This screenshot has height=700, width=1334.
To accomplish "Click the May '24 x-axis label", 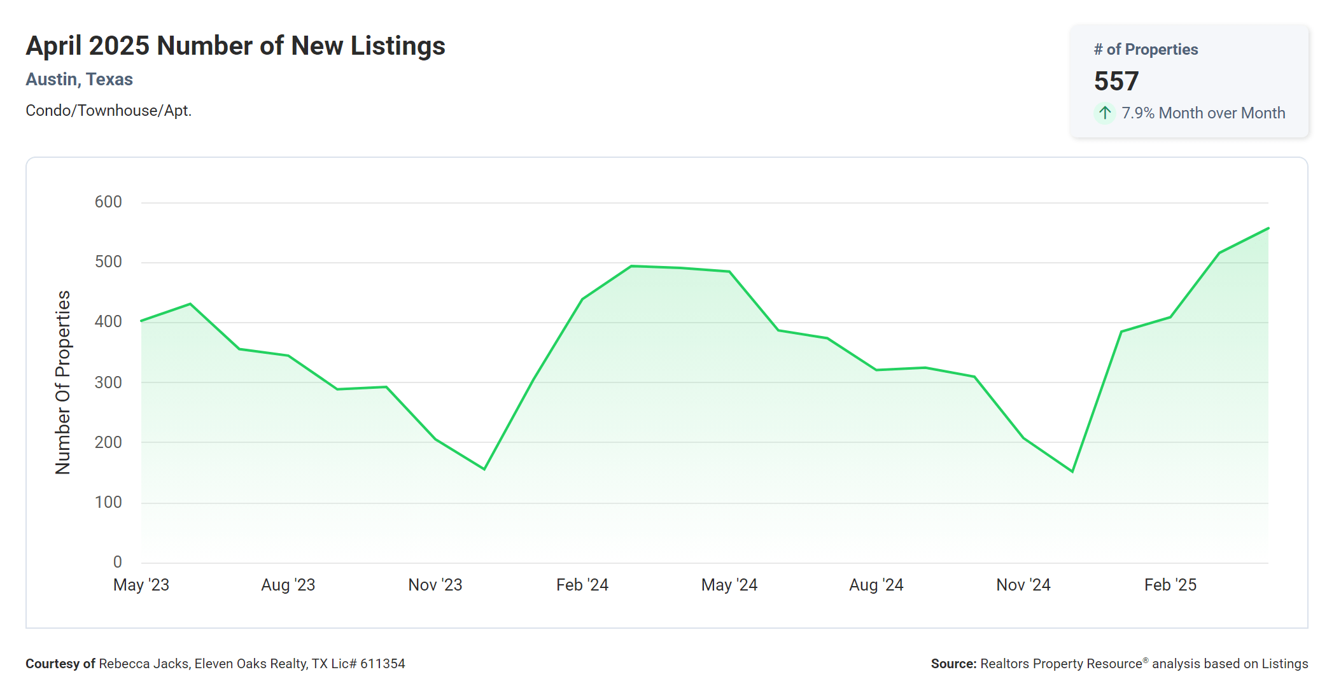I will click(729, 585).
